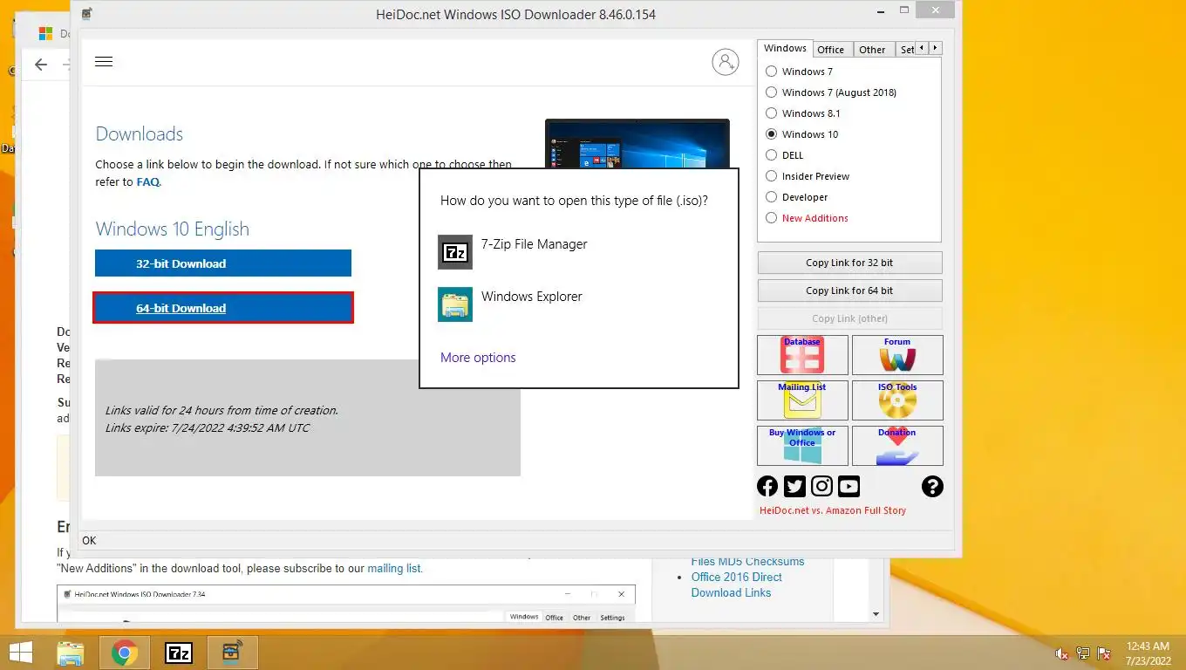Open the mailing list link in browser page
The image size is (1186, 670).
[394, 568]
